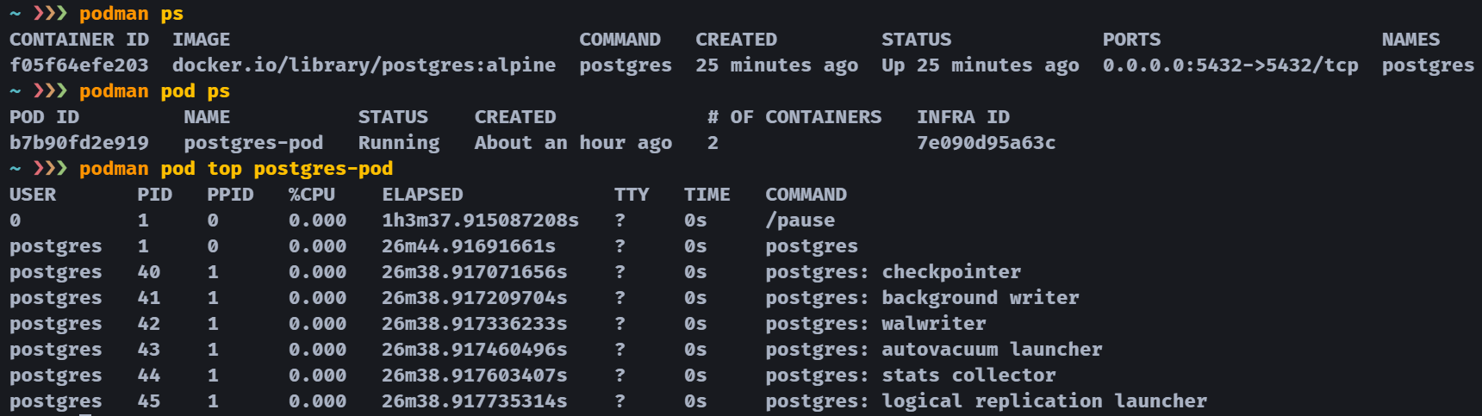Screen dimensions: 1482x416
Task: Click the elapsed time 1h3m37.915087208s
Action: (x=480, y=220)
